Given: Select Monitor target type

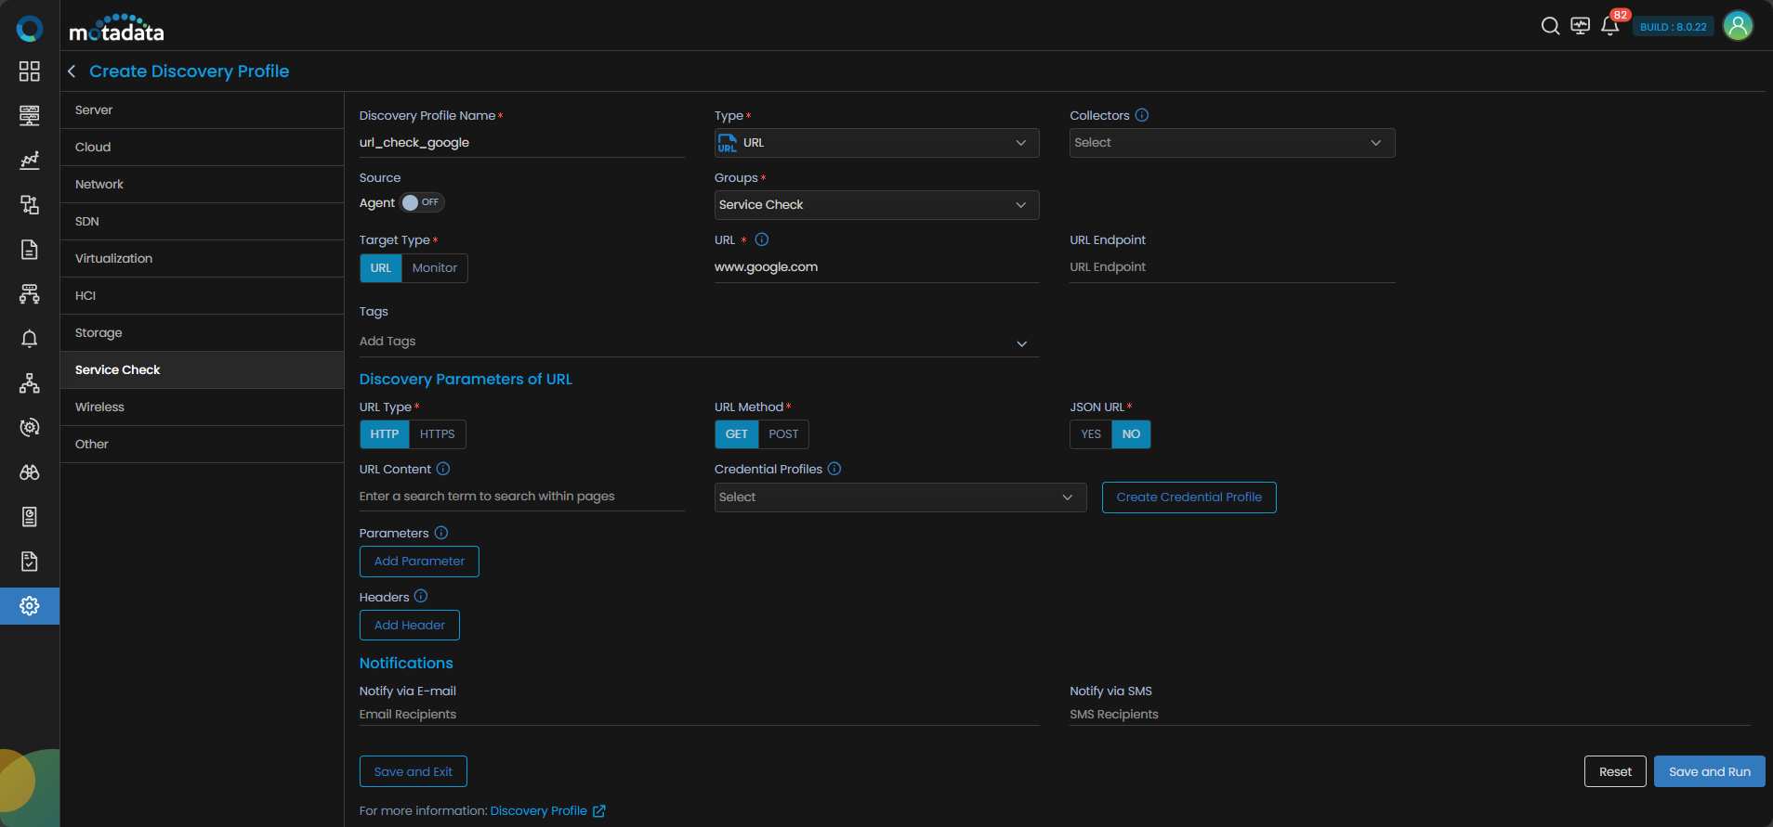Looking at the screenshot, I should click(435, 268).
